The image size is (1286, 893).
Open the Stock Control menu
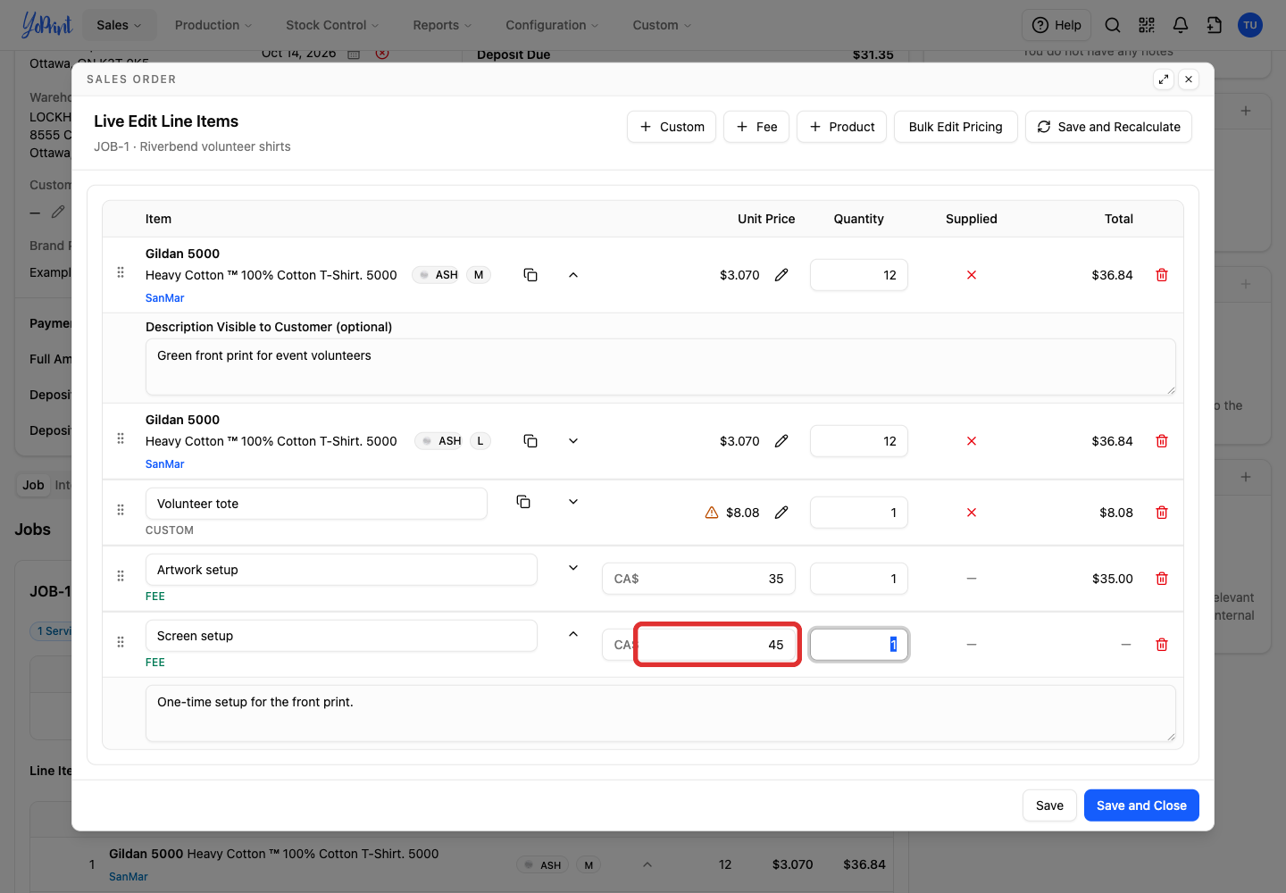pos(332,25)
